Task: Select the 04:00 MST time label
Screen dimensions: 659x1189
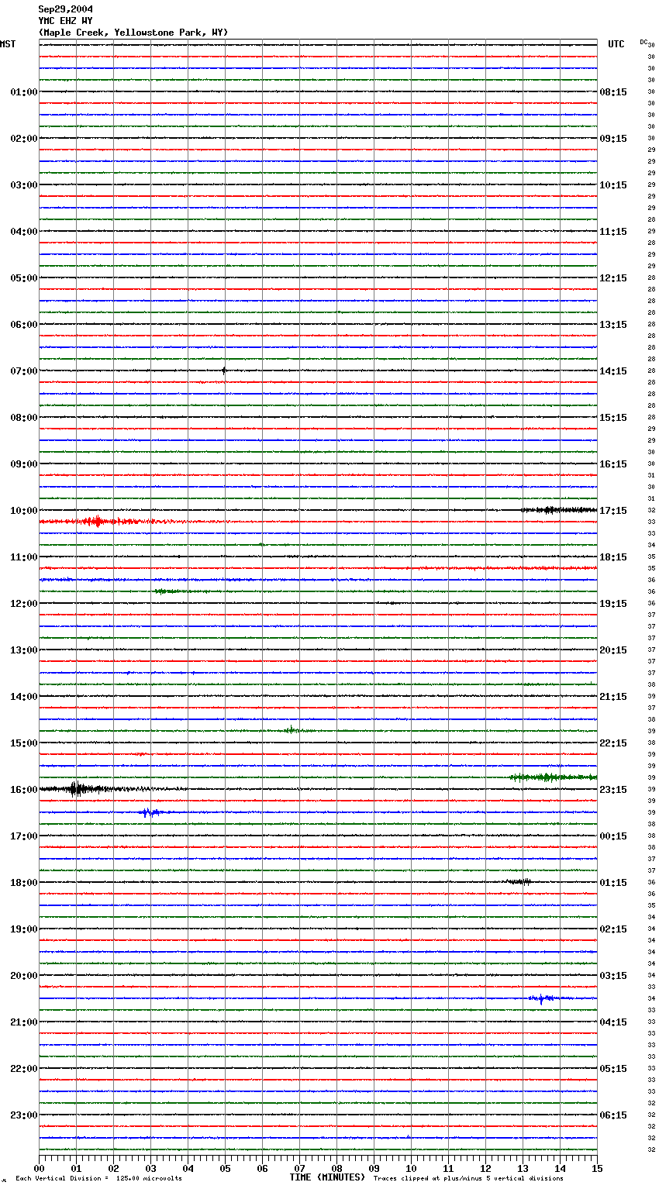Action: (x=24, y=232)
